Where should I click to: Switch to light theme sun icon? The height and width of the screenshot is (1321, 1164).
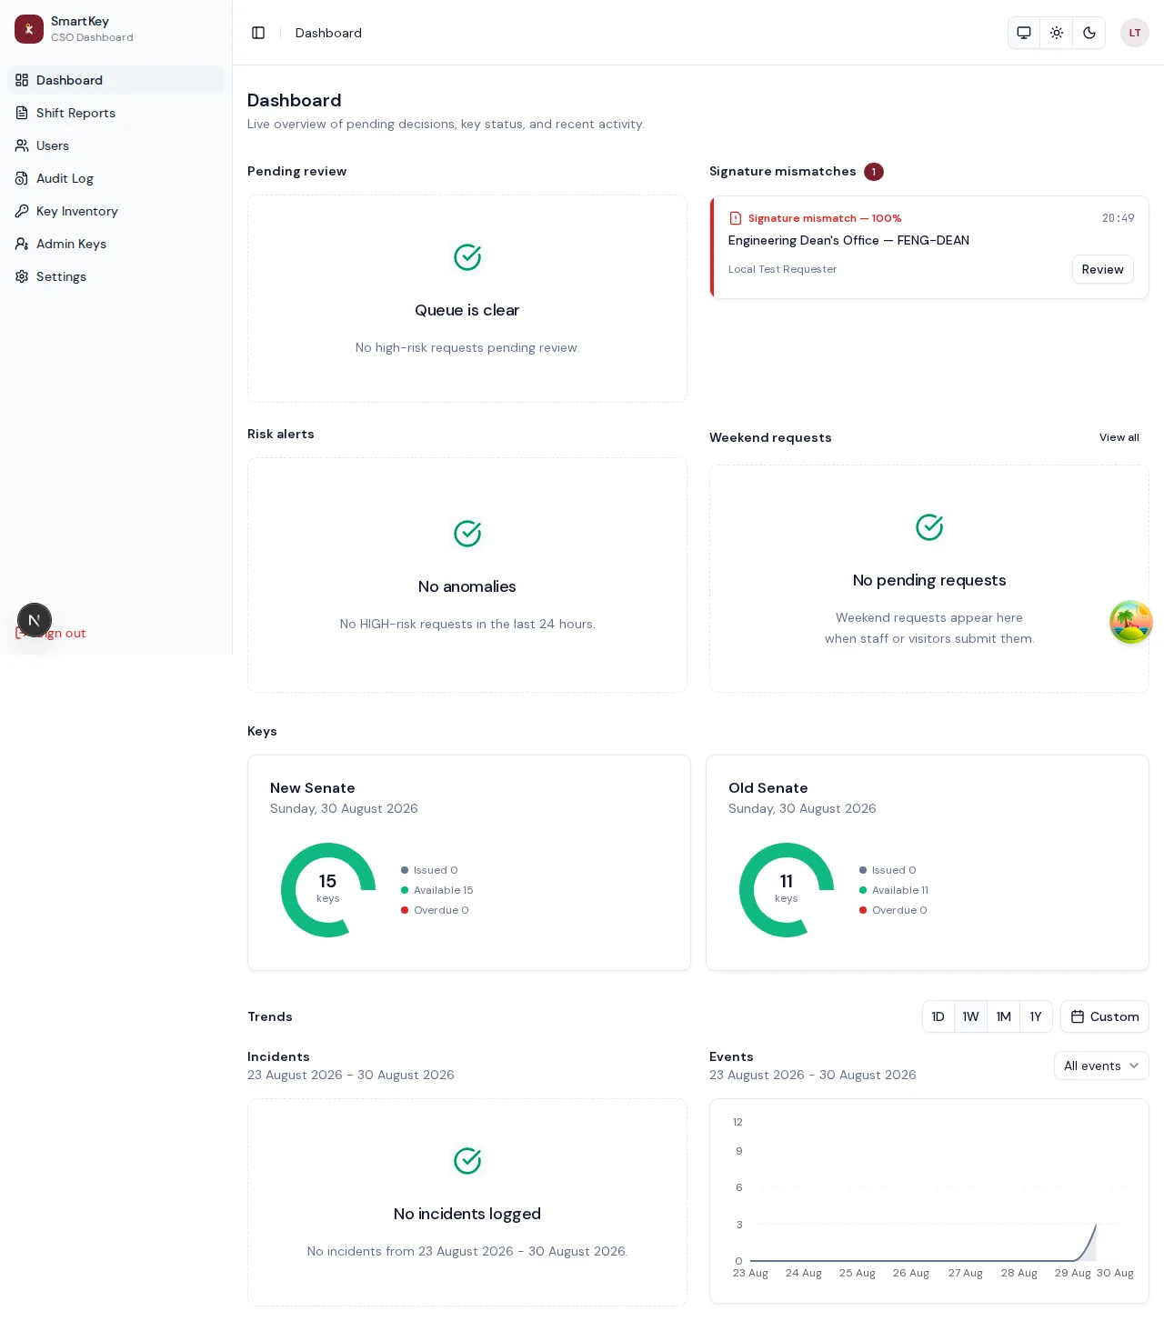(1057, 33)
